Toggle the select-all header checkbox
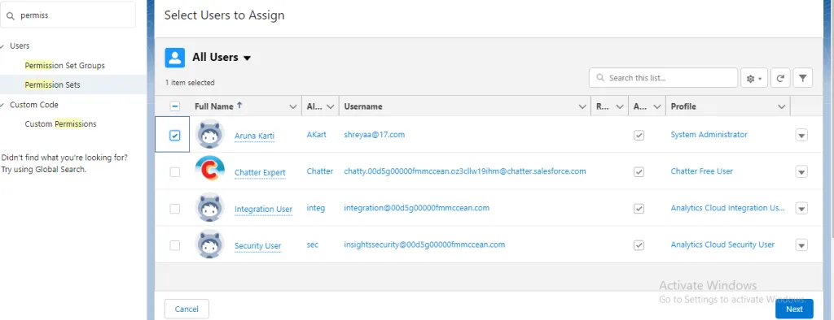 [174, 106]
